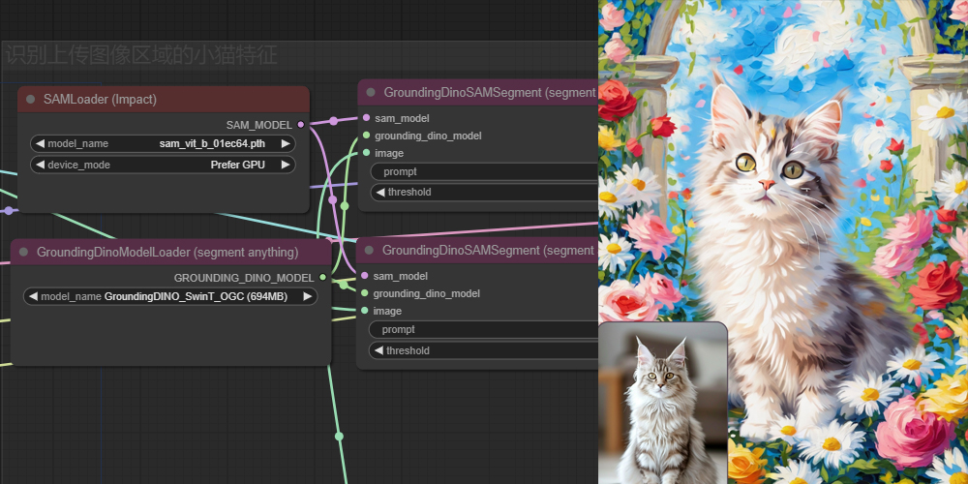Click sam_model input port on upper segment node
This screenshot has width=968, height=484.
pos(366,117)
